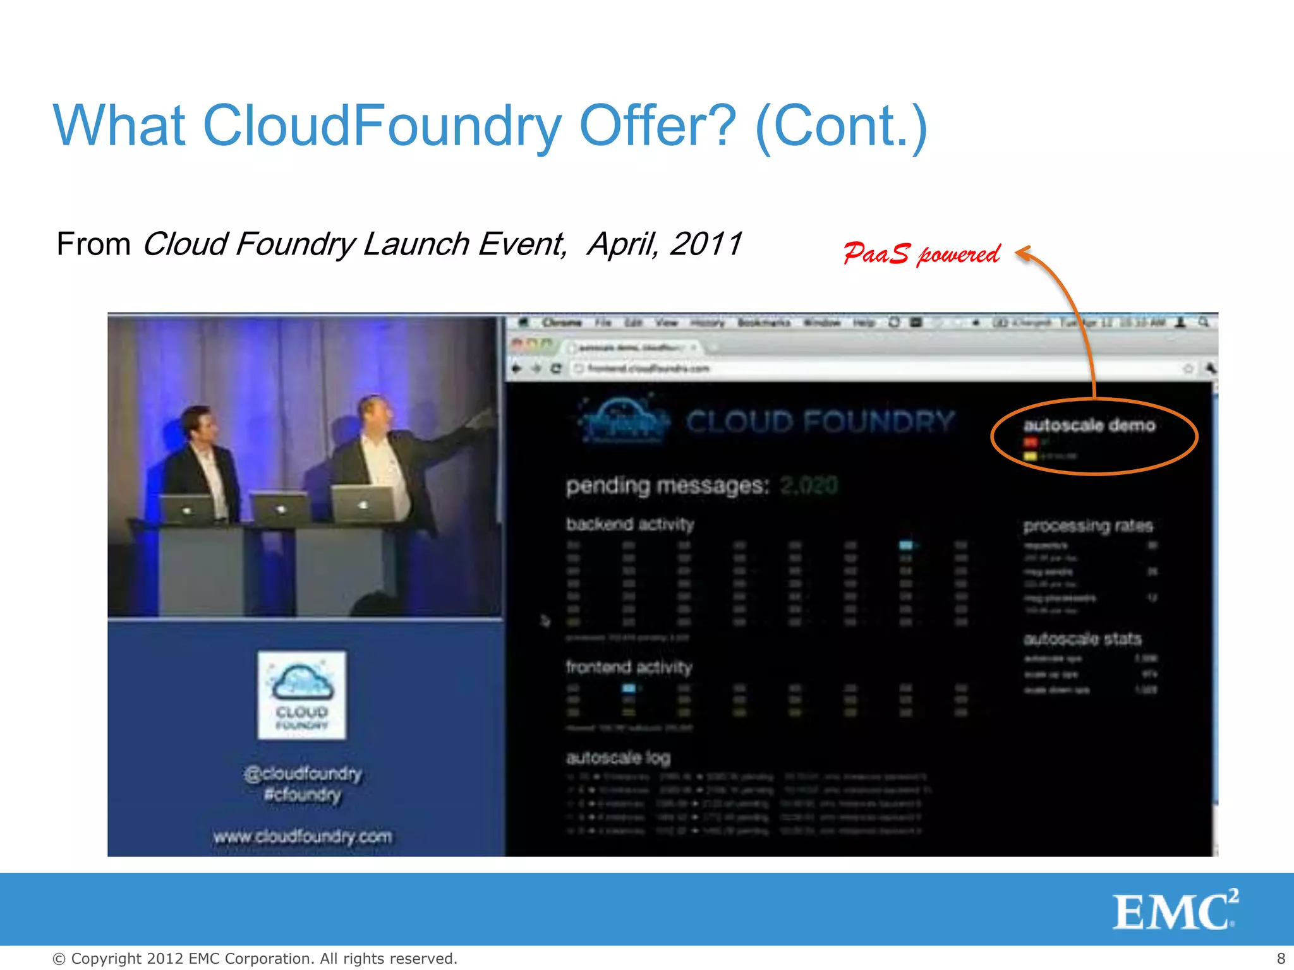Click the pending messages value 2,020
1294x970 pixels.
coord(809,485)
